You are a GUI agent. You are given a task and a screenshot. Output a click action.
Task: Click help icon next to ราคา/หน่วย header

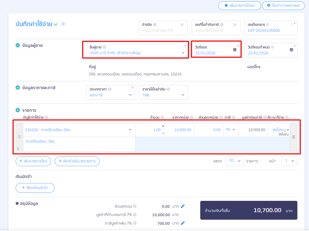tap(192, 117)
